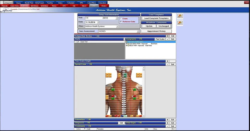Open the Alerts tab

pos(84,6)
